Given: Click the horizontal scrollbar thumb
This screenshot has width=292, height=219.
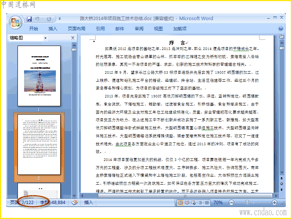Looking at the screenshot, I should point(185,196).
